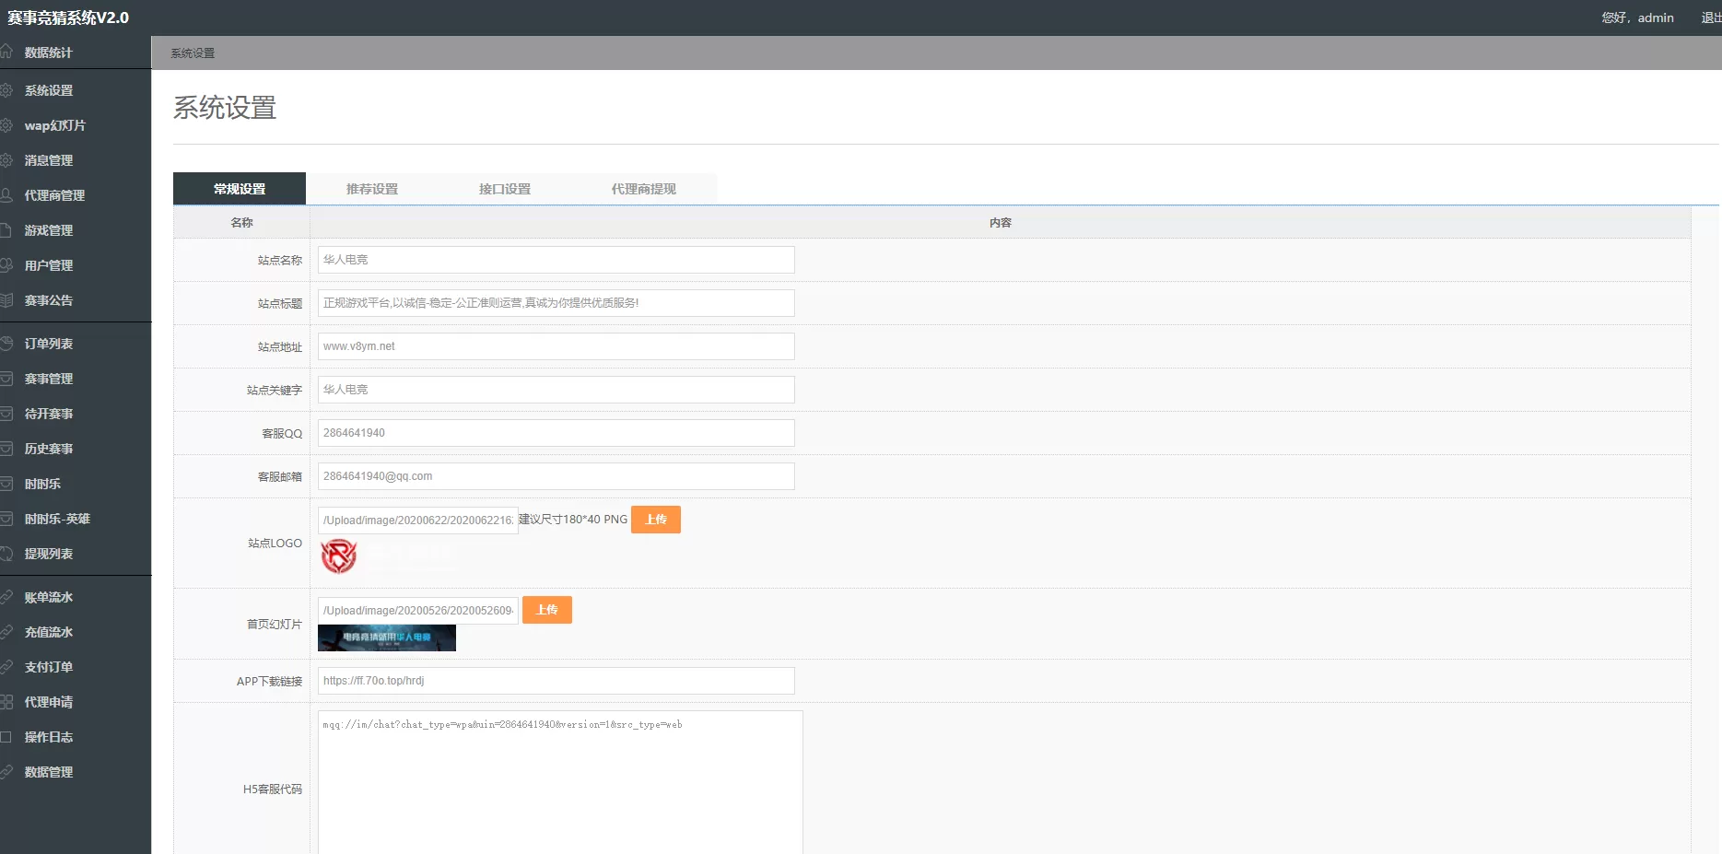The width and height of the screenshot is (1722, 854).
Task: Switch to the 推荐设置 tab
Action: point(372,189)
